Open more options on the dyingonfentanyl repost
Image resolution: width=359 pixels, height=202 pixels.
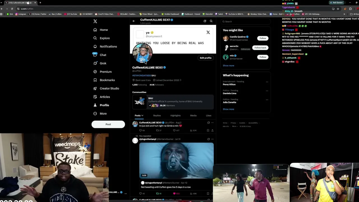[212, 139]
